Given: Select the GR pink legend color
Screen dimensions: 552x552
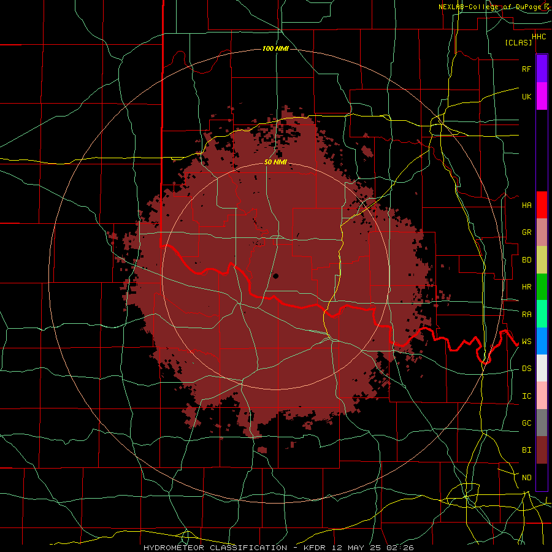Looking at the screenshot, I should coord(542,232).
